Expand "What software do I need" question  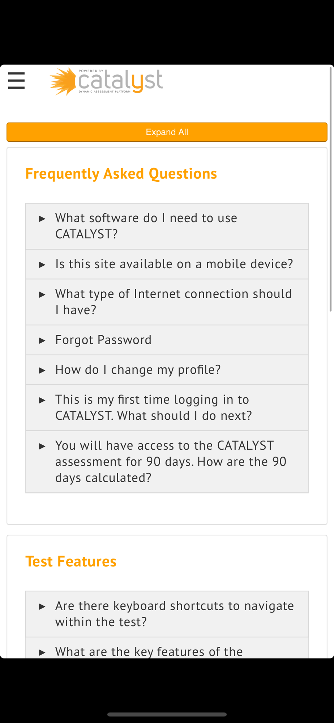click(x=167, y=226)
